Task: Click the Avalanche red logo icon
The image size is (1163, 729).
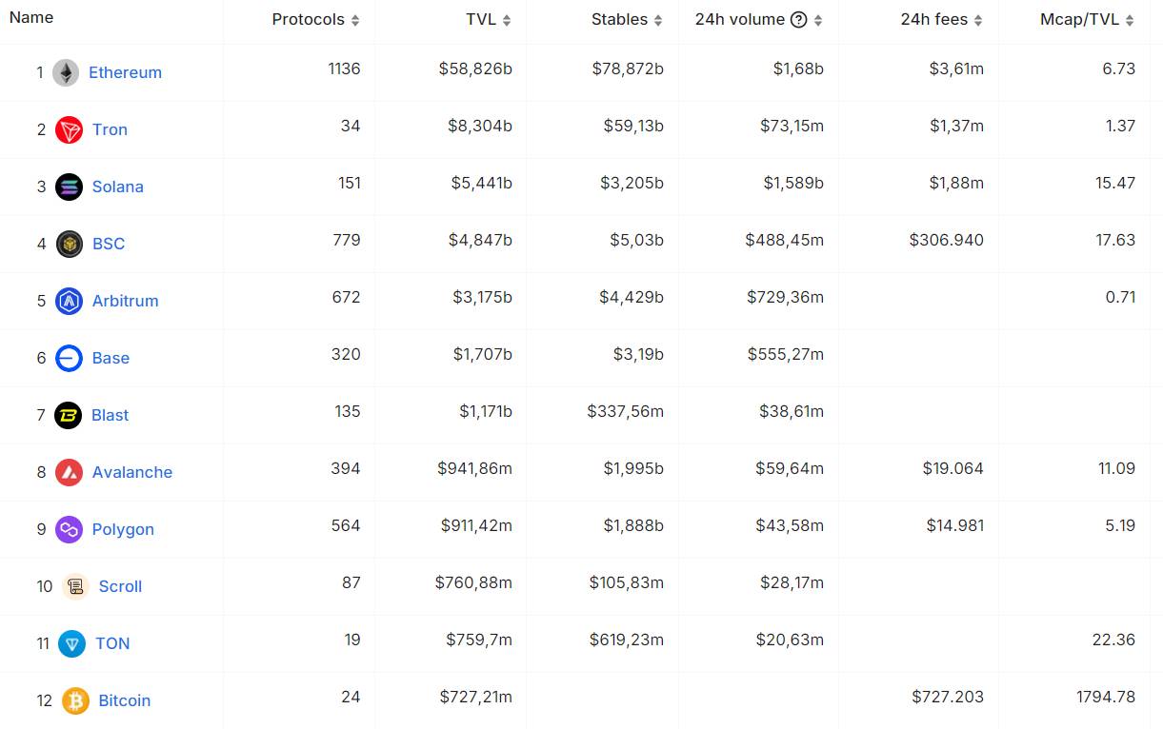Action: click(x=69, y=472)
